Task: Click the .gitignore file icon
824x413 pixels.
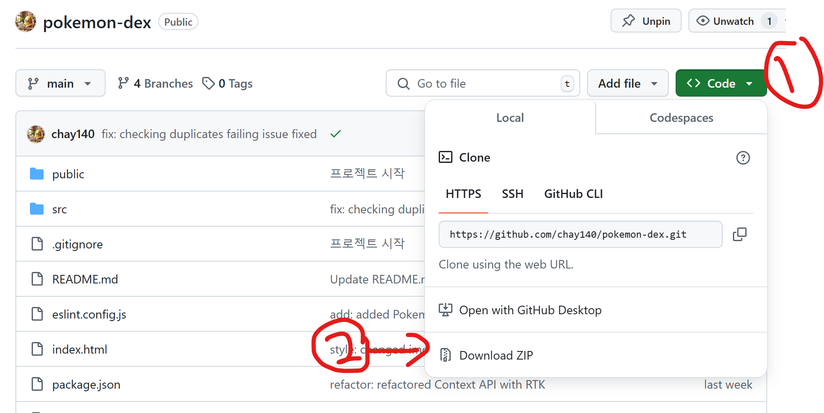Action: click(37, 244)
